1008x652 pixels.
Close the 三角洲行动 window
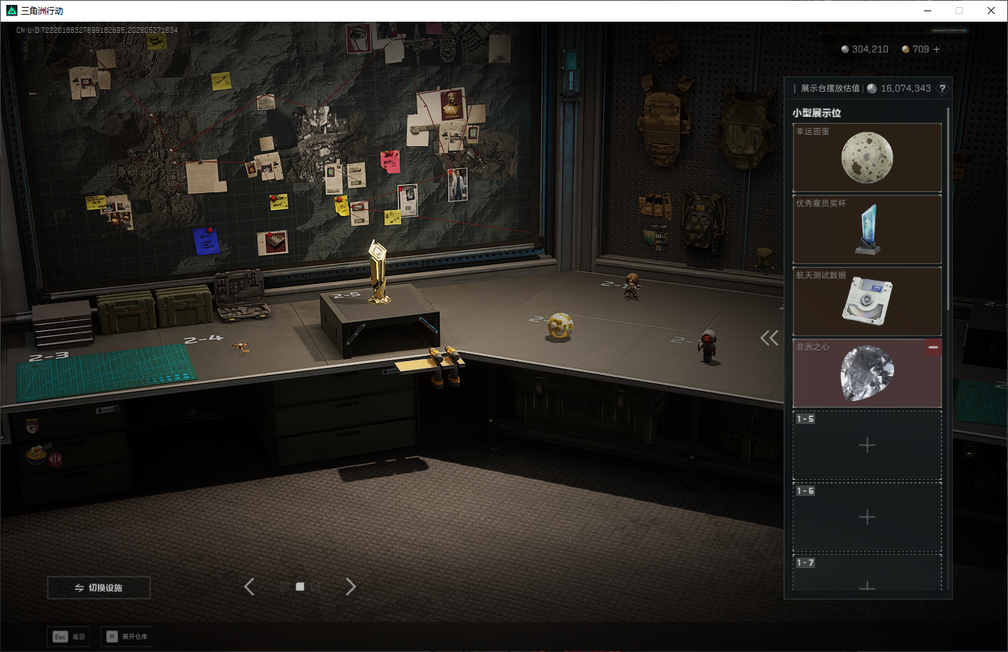tap(991, 10)
